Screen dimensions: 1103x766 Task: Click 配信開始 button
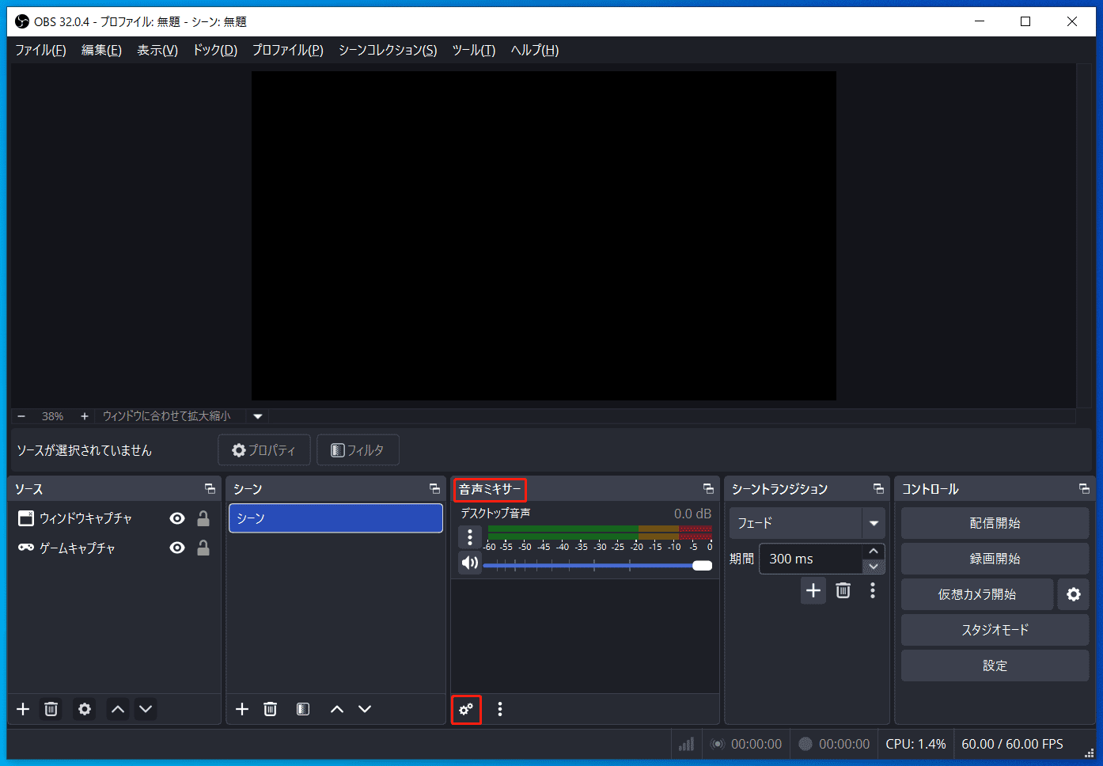[995, 523]
